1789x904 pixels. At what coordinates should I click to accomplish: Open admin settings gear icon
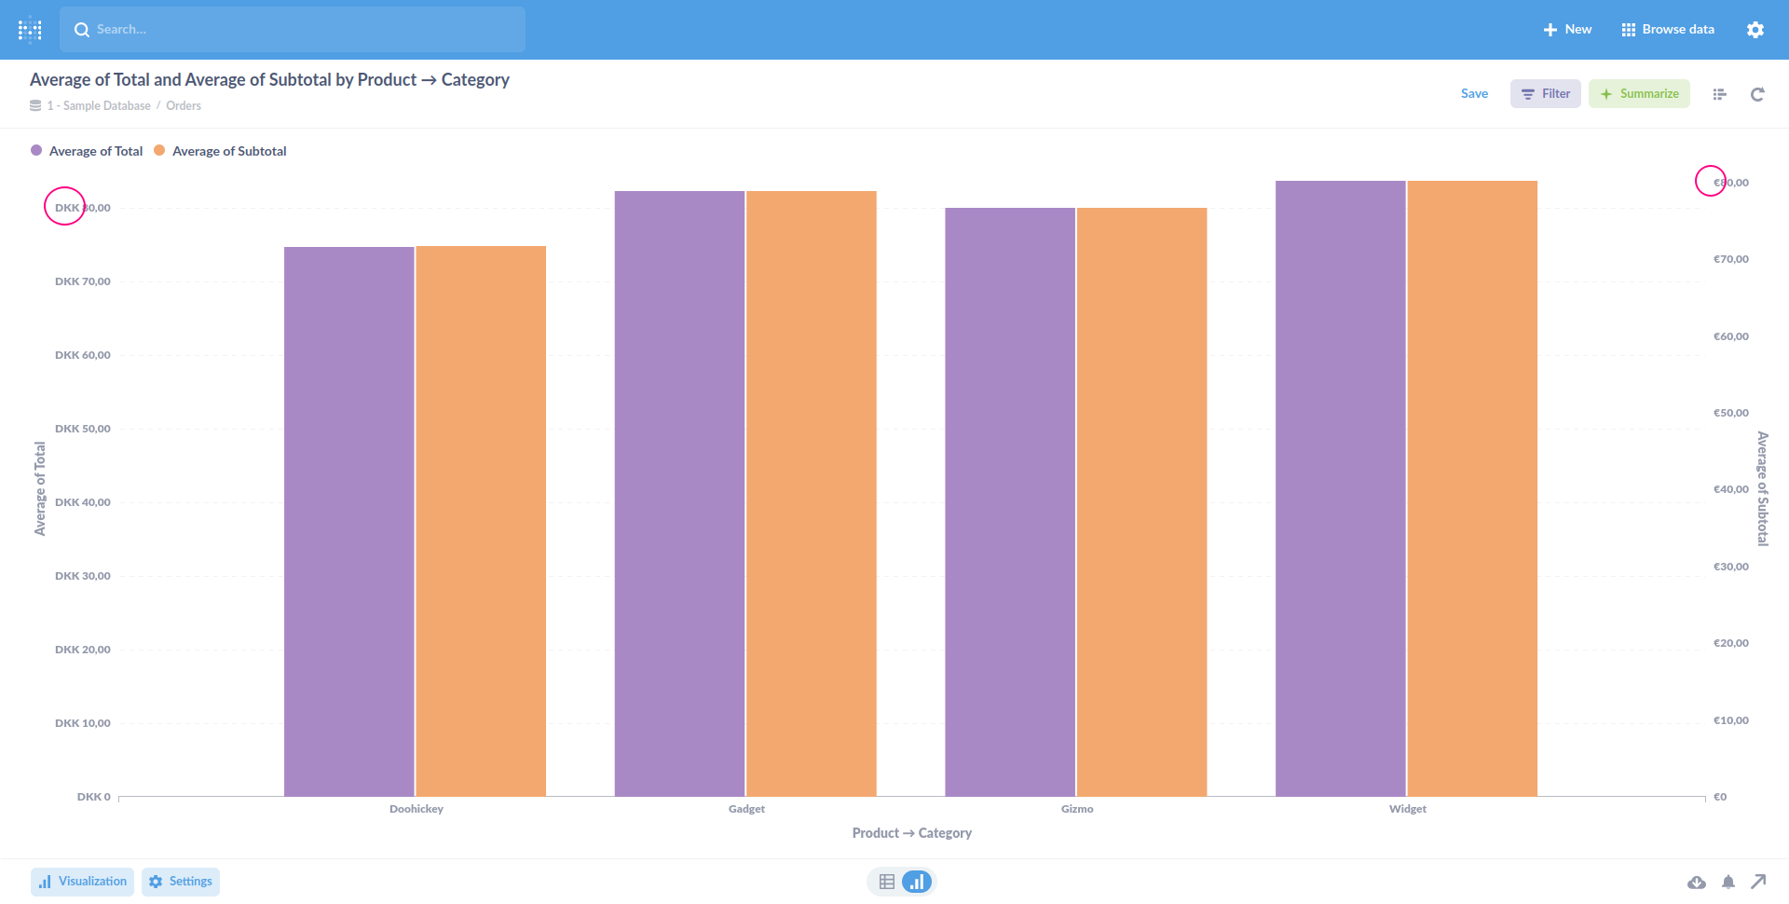point(1755,29)
